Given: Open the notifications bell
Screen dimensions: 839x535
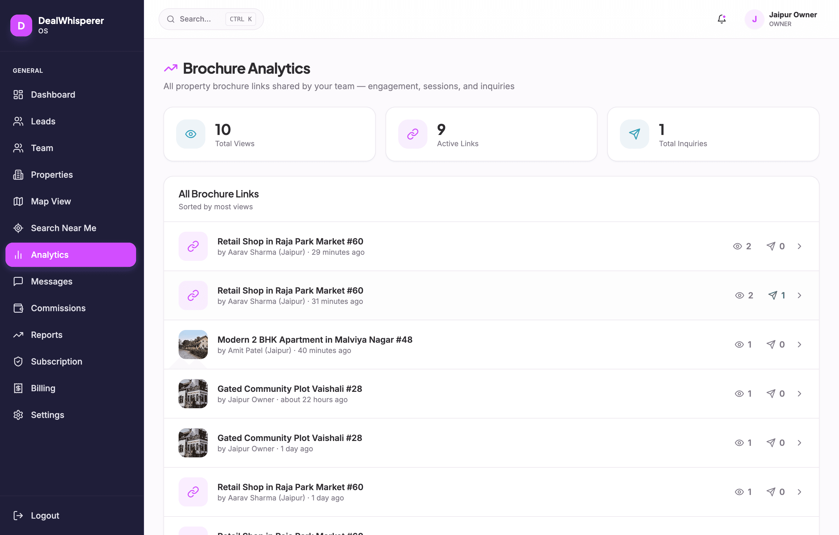Looking at the screenshot, I should tap(721, 19).
